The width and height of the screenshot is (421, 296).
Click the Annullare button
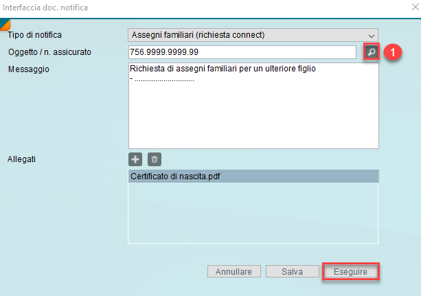coord(234,271)
